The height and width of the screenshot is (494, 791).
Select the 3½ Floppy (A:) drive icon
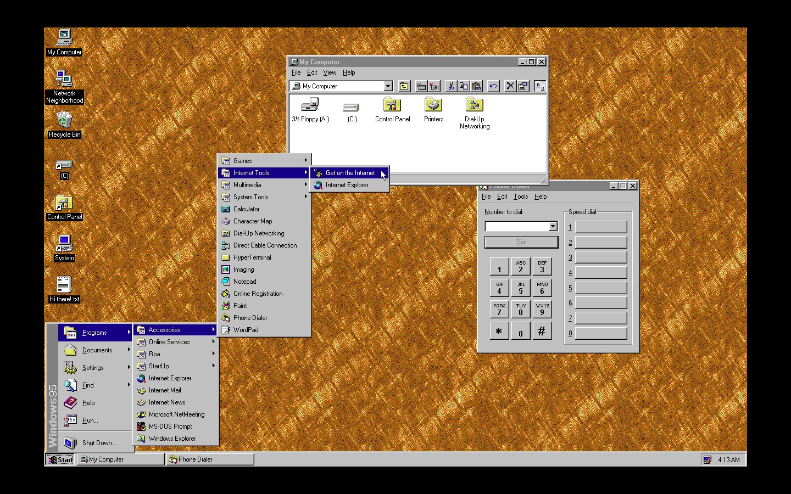pyautogui.click(x=310, y=105)
